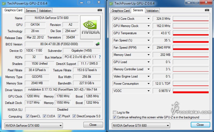This screenshot has width=214, height=132.
Task: Open Memory Used sensor dropdown
Action: click(148, 55)
